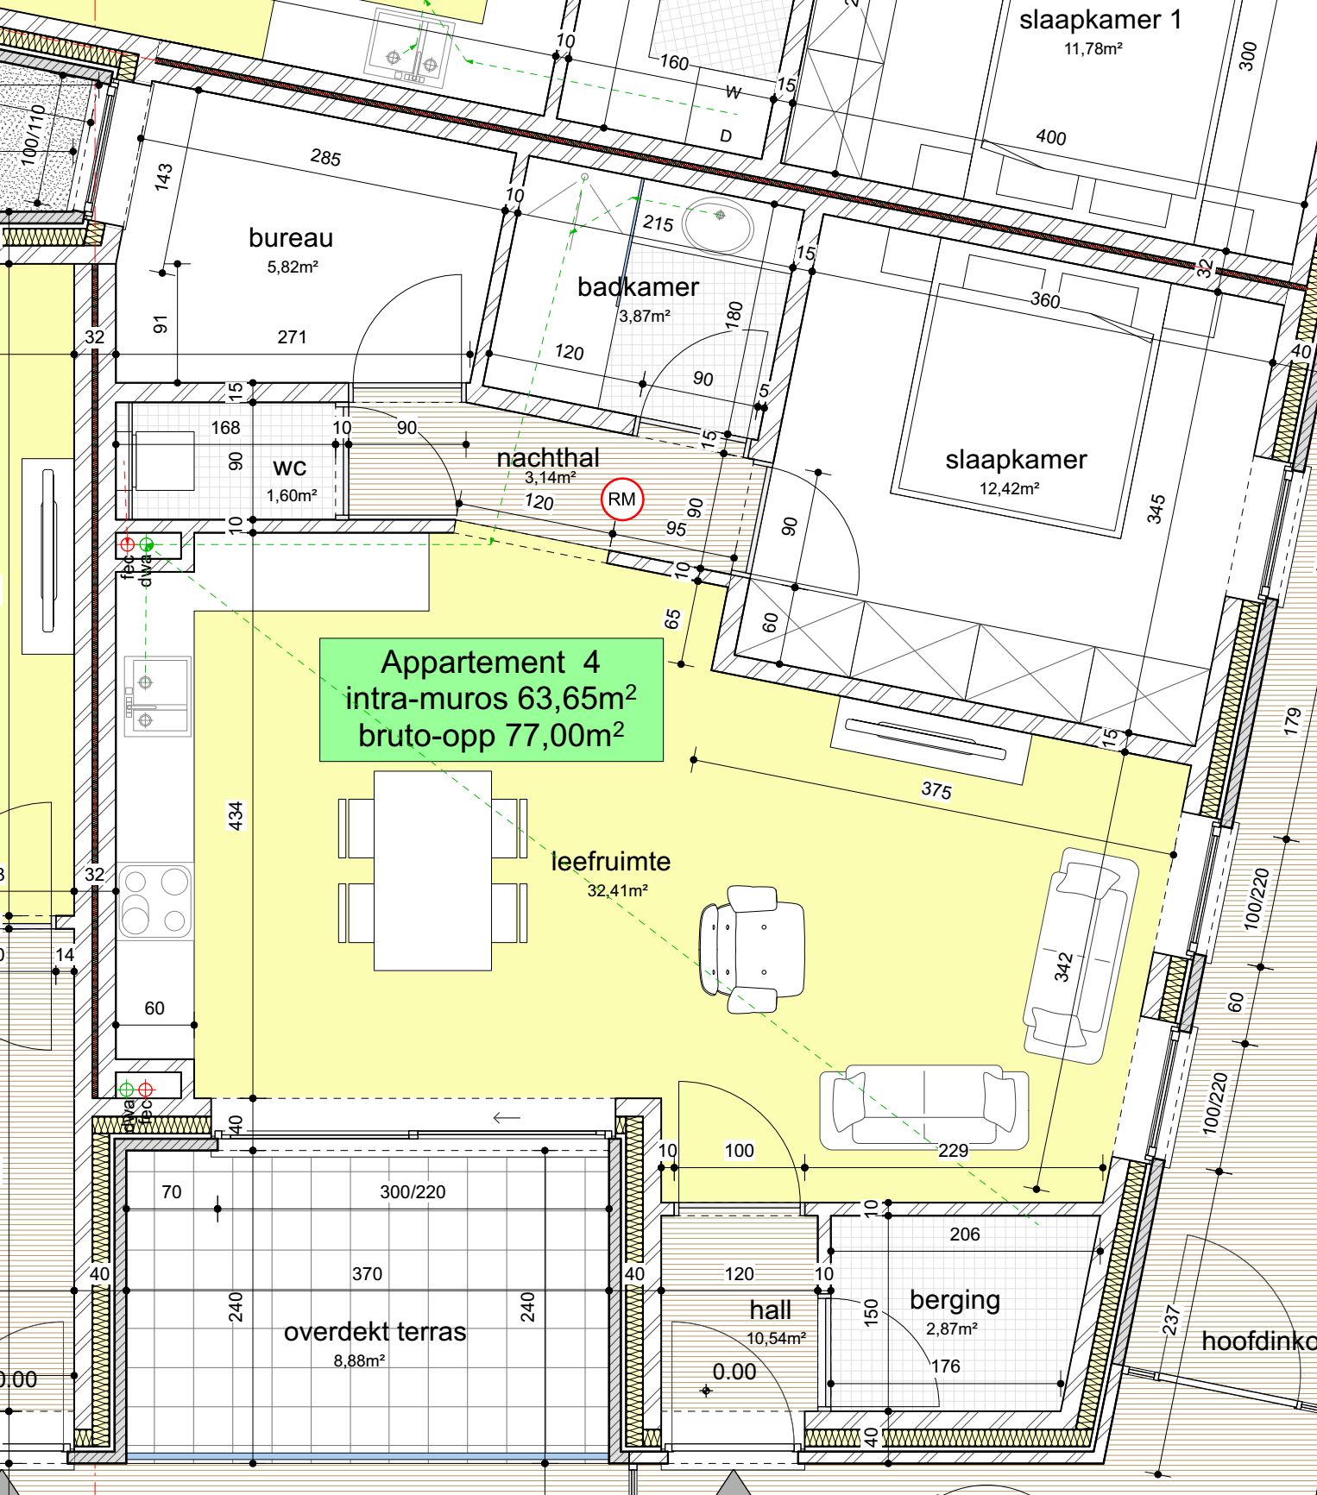
Task: Click the dining table with four chairs
Action: click(432, 870)
